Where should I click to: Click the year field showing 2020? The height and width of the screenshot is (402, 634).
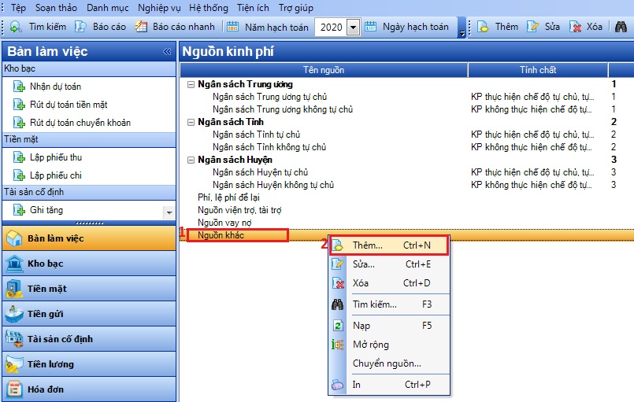[331, 28]
